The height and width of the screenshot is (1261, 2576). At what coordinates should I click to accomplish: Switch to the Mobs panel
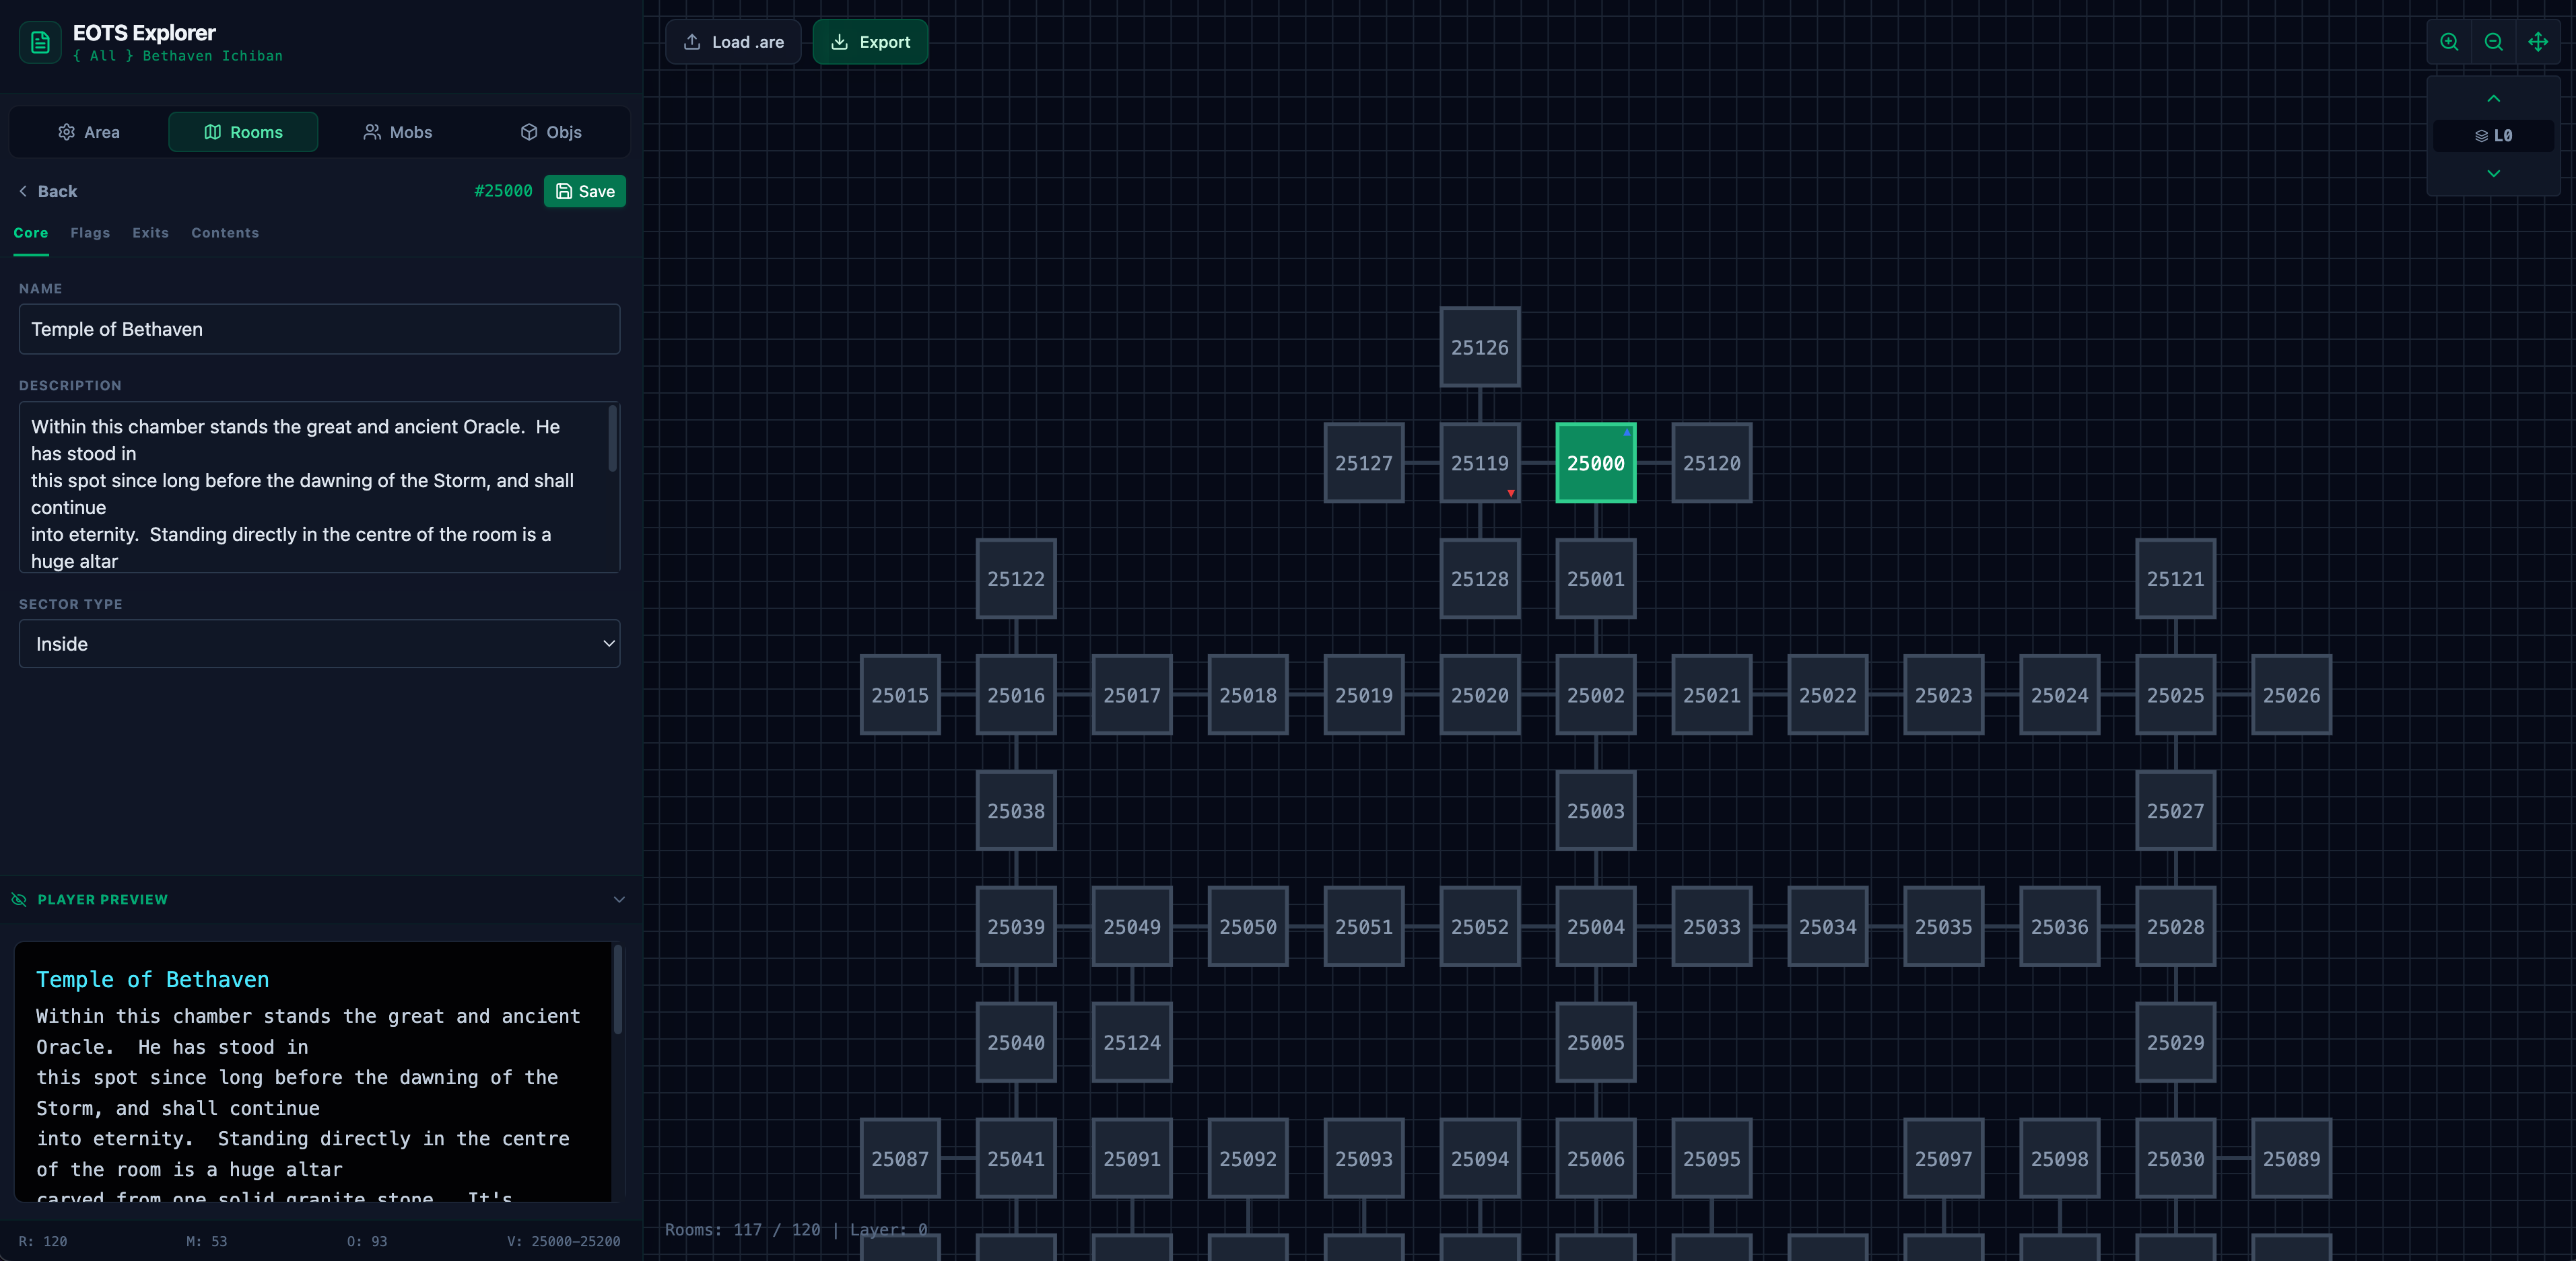[x=397, y=132]
